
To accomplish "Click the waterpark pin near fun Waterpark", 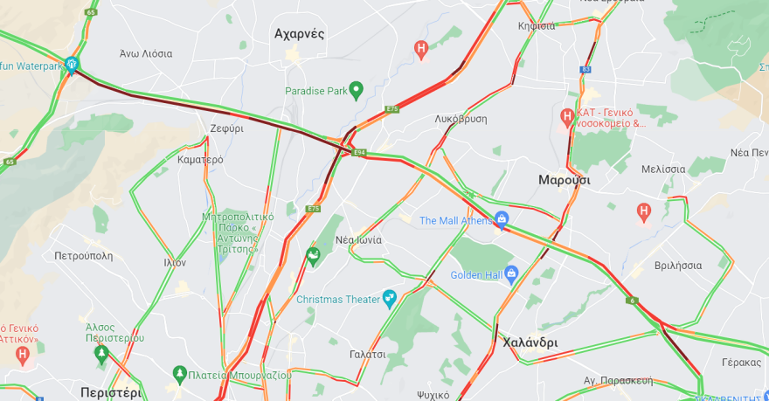I will pyautogui.click(x=72, y=66).
